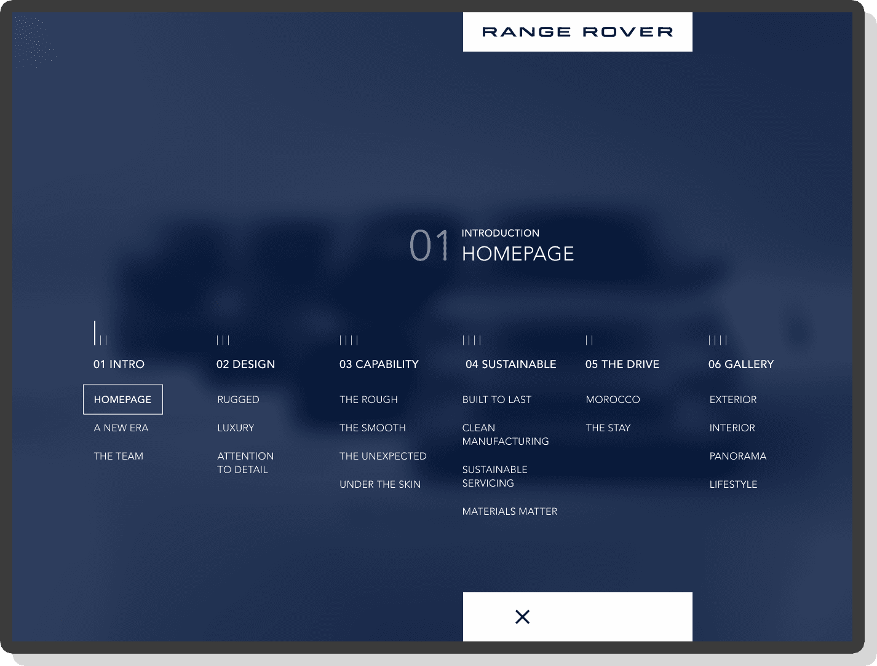Click the page tick marks above 02 DESIGN
The image size is (877, 666).
(223, 340)
